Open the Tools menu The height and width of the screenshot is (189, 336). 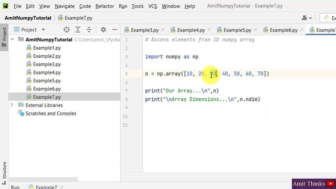[138, 6]
